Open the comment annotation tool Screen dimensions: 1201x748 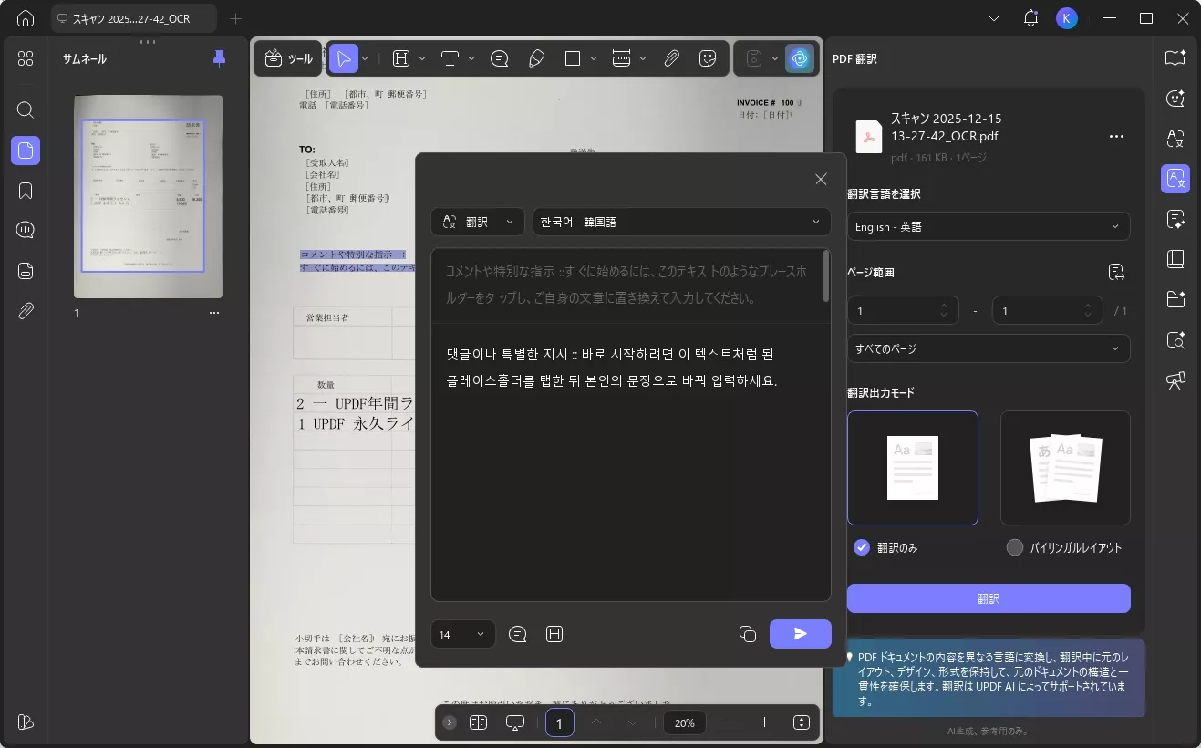tap(499, 58)
